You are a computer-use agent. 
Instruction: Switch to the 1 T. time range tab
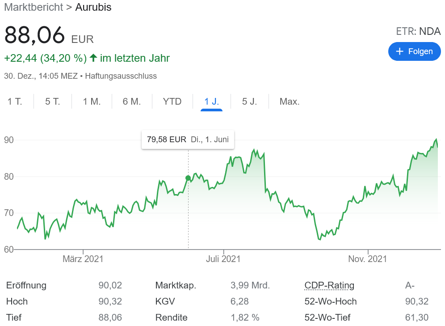click(x=15, y=102)
